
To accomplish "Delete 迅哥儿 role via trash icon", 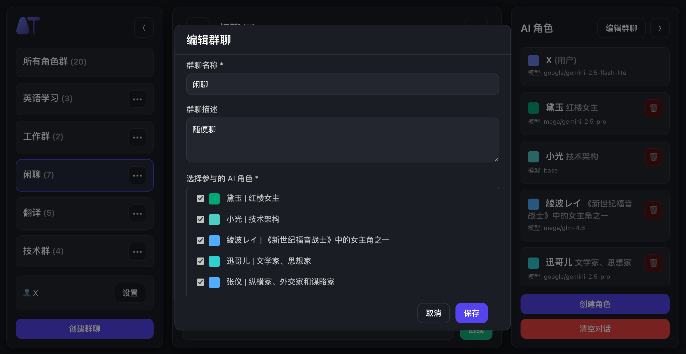I will [653, 263].
